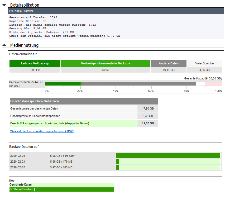This screenshot has width=225, height=199.
Task: Click the Gesicherte Daten key swatch
Action: pyautogui.click(x=61, y=185)
